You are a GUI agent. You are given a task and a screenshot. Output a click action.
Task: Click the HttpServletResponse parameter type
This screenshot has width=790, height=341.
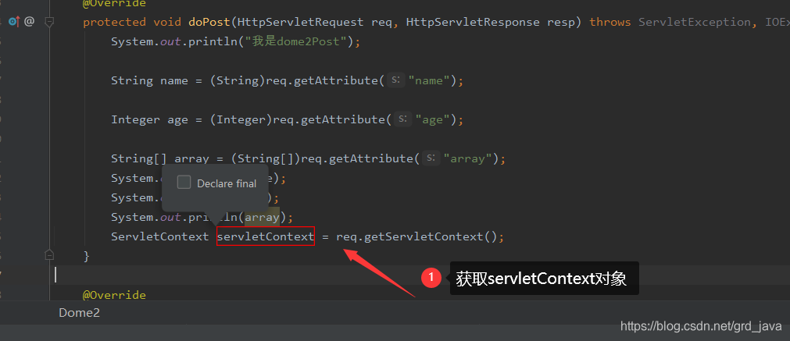(x=473, y=22)
